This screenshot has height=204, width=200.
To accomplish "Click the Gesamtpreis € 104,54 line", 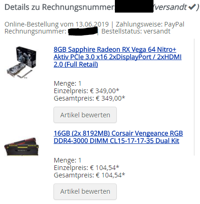I will (89, 175).
